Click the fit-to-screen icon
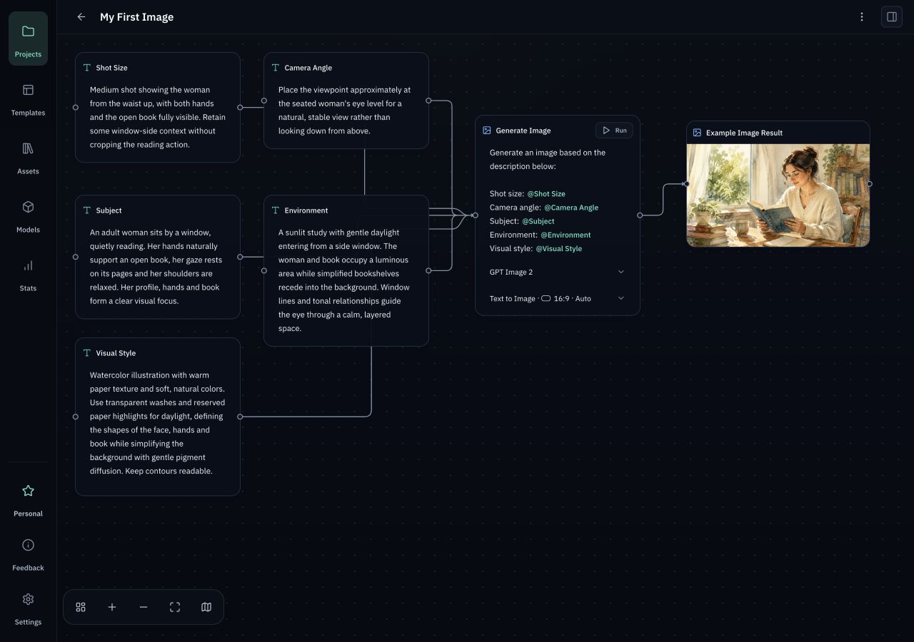Image resolution: width=914 pixels, height=642 pixels. pos(175,607)
